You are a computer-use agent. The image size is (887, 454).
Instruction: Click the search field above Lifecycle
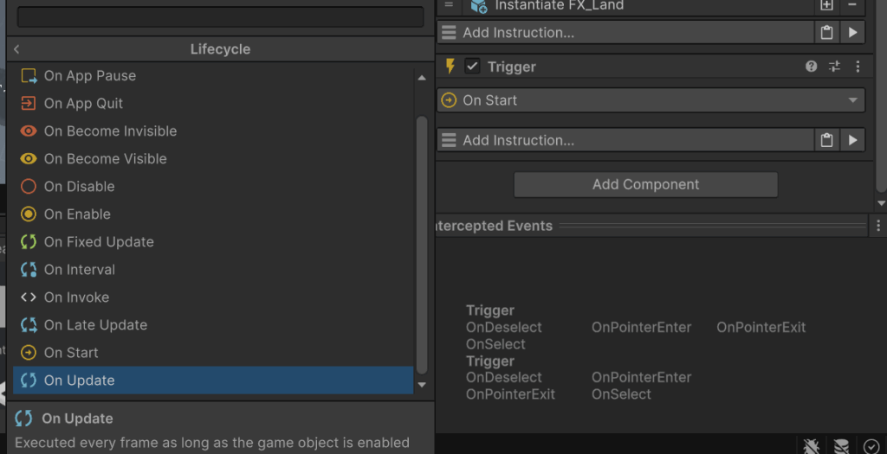[220, 17]
